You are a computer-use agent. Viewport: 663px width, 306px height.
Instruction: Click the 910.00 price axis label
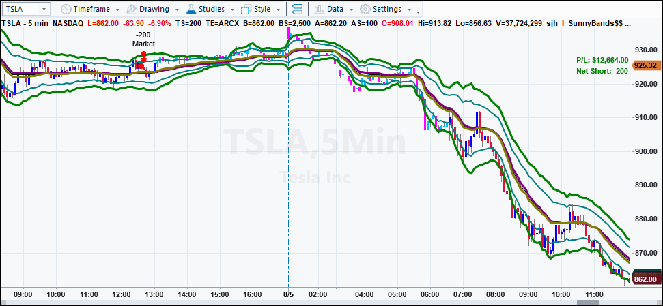pos(646,117)
